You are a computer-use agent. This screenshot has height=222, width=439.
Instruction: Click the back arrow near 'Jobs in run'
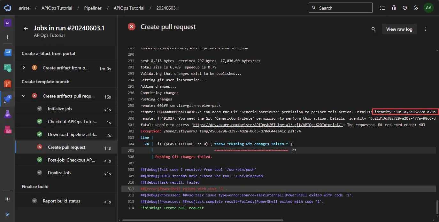tap(26, 28)
